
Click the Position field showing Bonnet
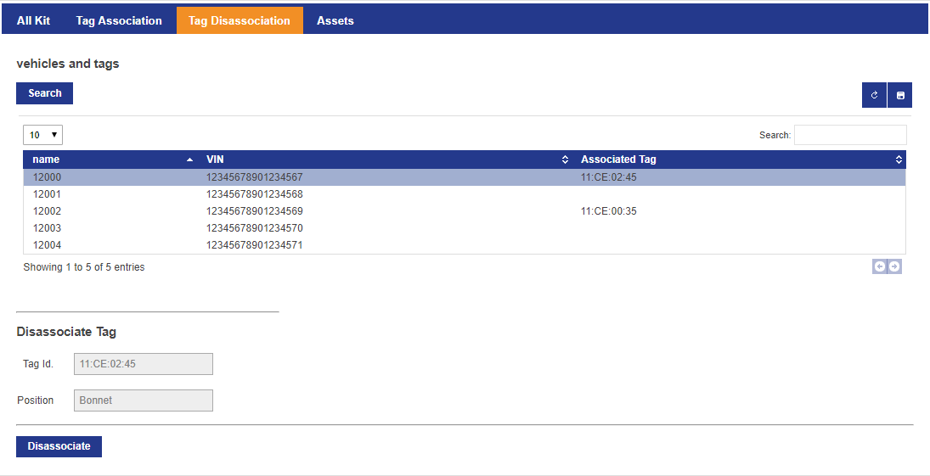[x=143, y=400]
